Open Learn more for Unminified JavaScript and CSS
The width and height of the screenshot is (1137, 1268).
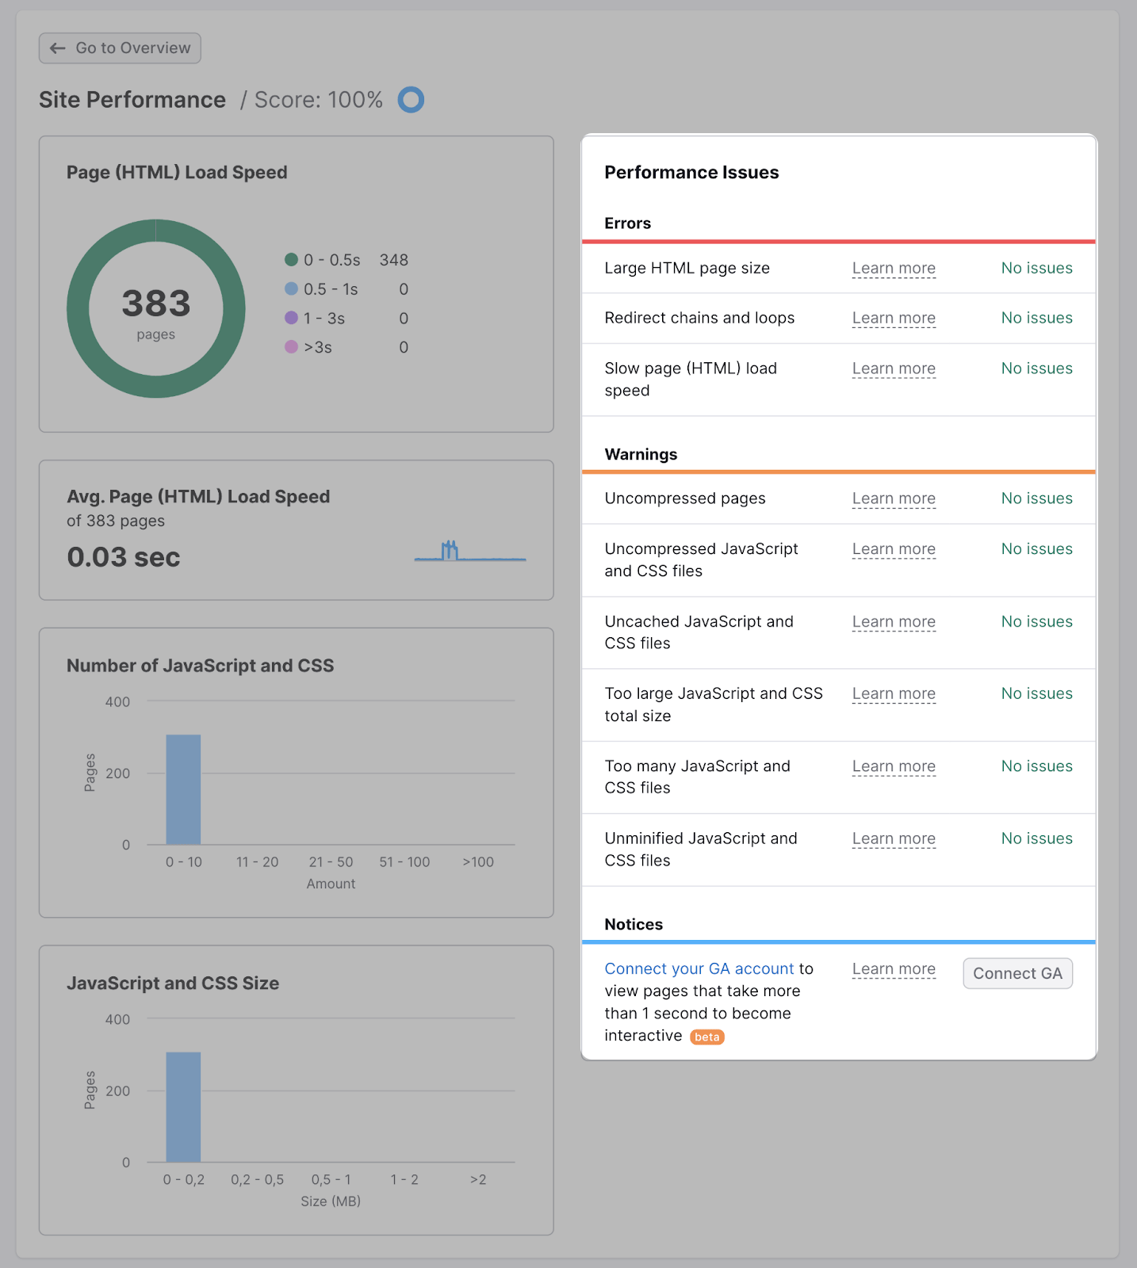click(894, 839)
